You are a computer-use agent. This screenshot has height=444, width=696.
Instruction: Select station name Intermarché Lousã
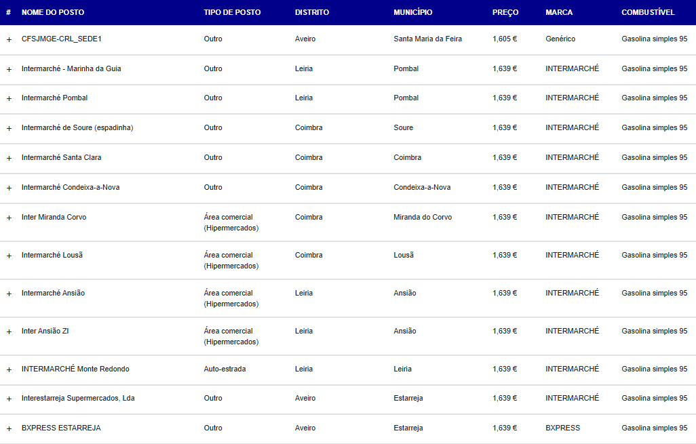52,255
